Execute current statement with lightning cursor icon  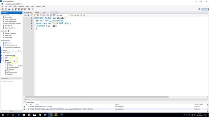(35, 15)
